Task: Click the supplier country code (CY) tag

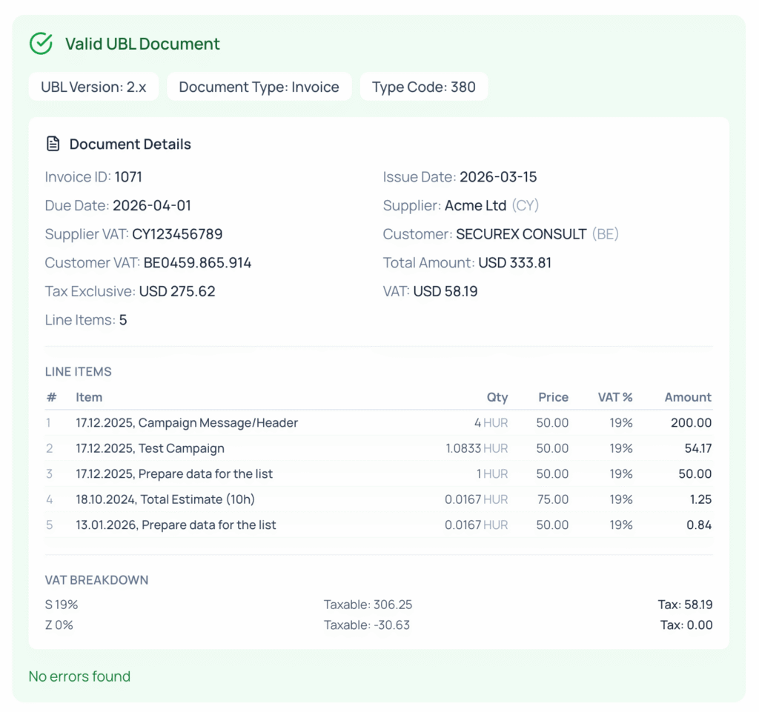Action: click(x=525, y=205)
